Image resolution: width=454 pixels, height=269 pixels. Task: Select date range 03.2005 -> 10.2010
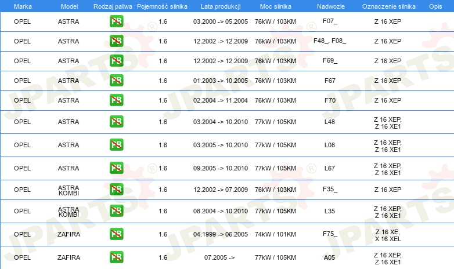[221, 145]
